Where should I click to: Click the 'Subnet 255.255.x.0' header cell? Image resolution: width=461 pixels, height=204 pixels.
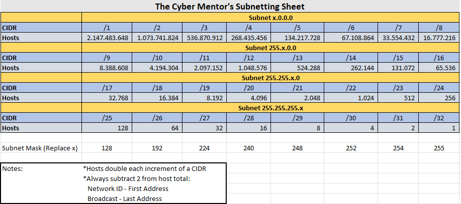tap(270, 78)
